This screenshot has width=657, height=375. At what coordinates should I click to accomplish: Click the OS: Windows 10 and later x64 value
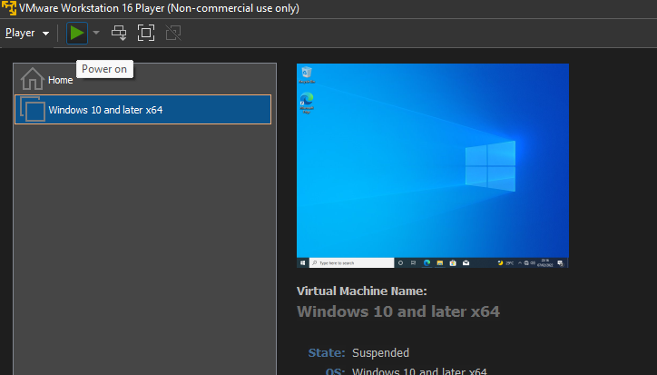[419, 371]
